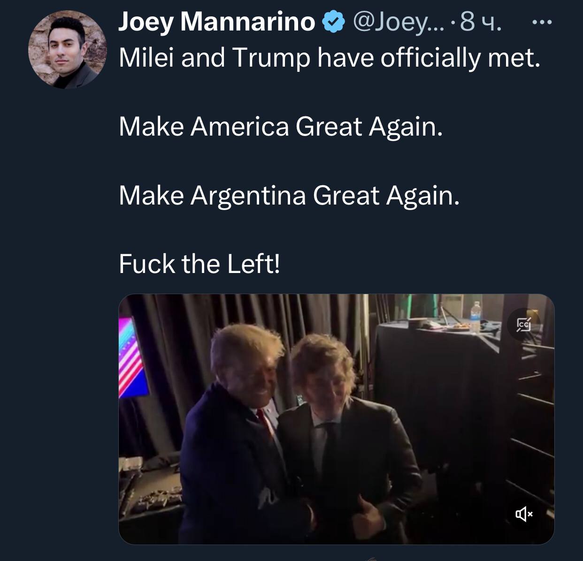Click the "Make Argentina Great Again." text line
Screen dimensions: 583x561
tap(289, 195)
